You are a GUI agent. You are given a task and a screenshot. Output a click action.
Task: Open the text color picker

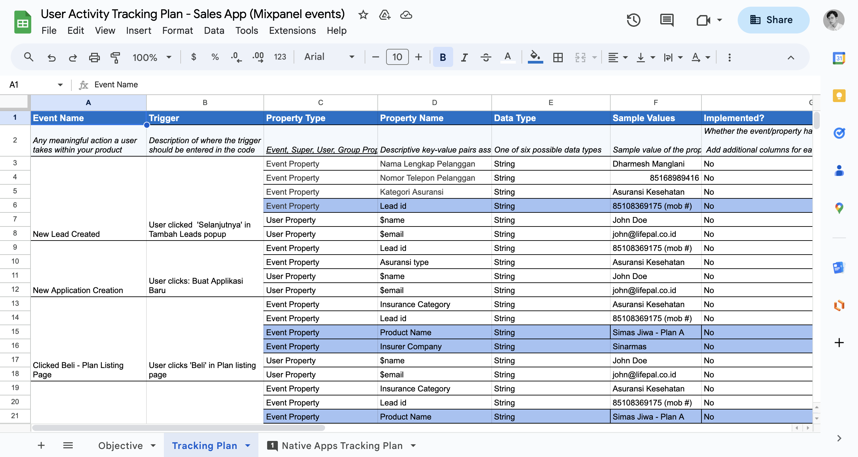[508, 57]
